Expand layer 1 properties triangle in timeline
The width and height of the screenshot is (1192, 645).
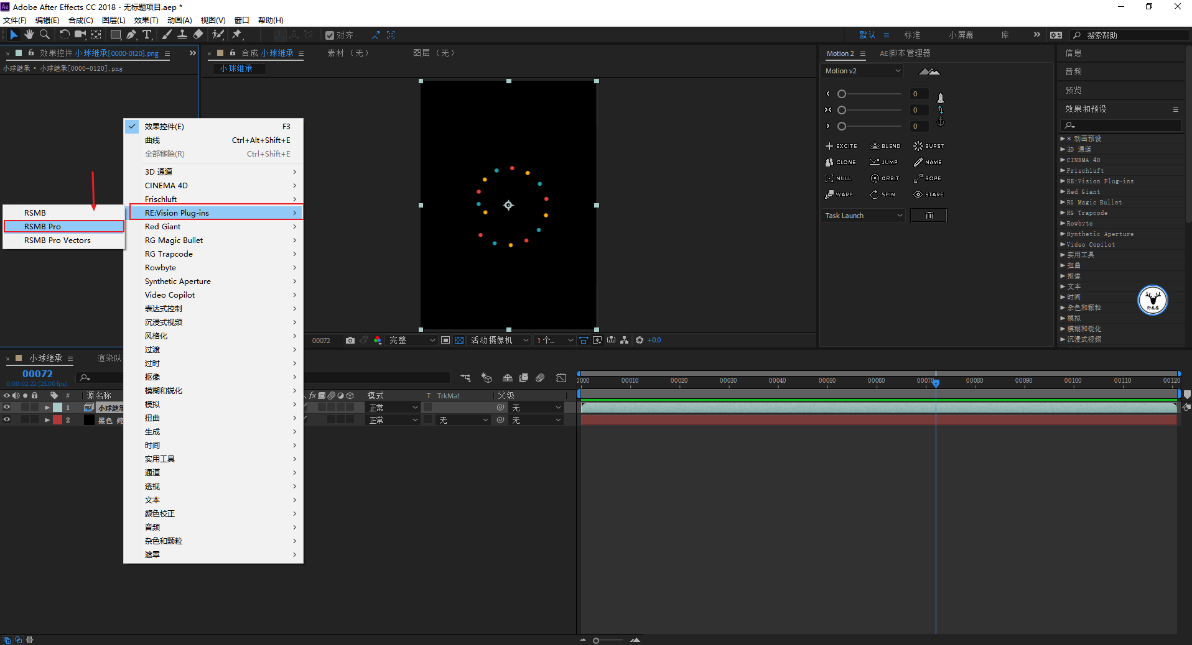click(47, 408)
